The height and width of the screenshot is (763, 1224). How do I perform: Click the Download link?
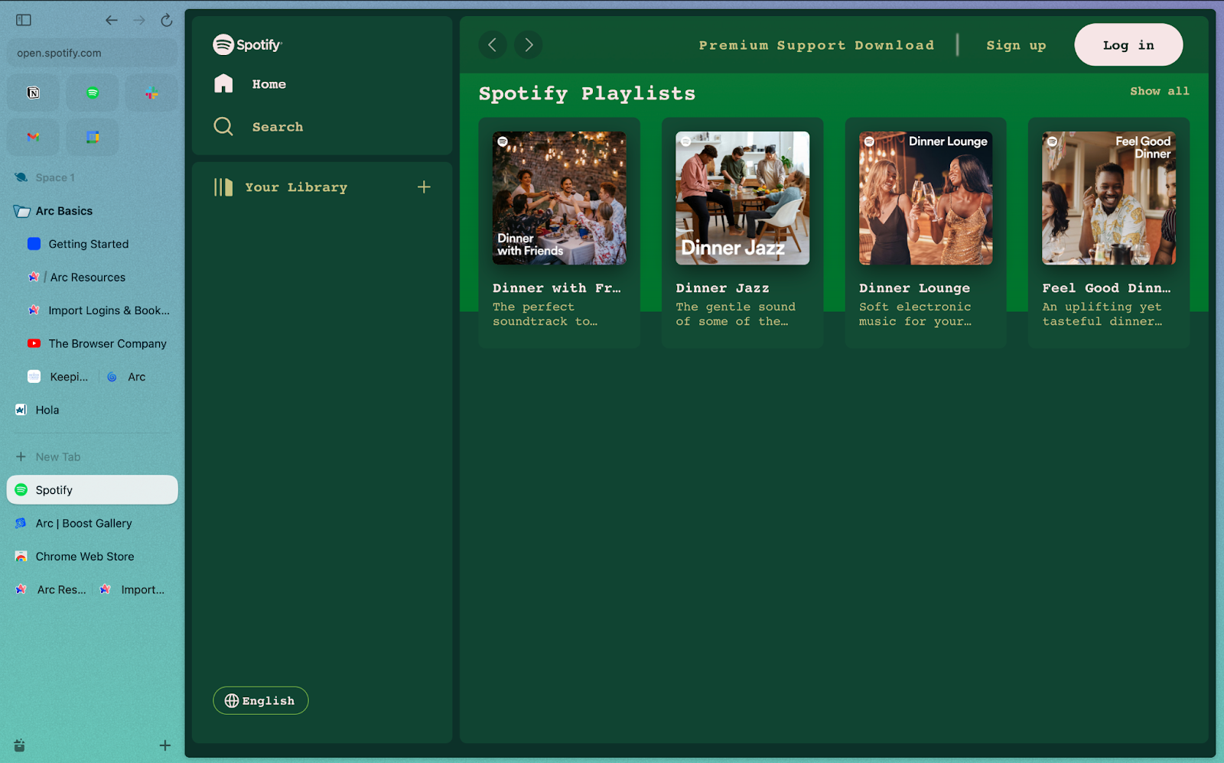(x=894, y=45)
